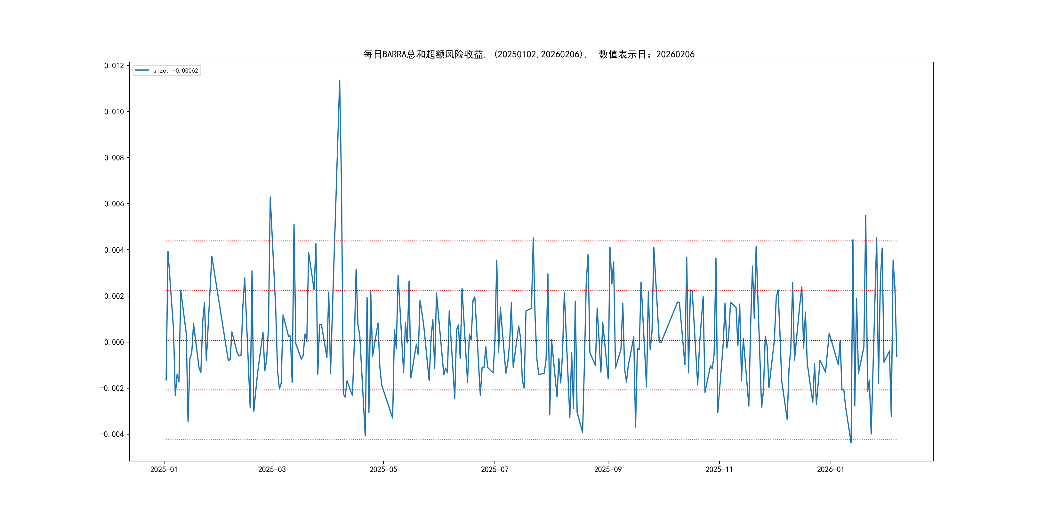Click the legend entry 'size: -0.00062'
Screen dimensions: 1037x518
click(175, 71)
